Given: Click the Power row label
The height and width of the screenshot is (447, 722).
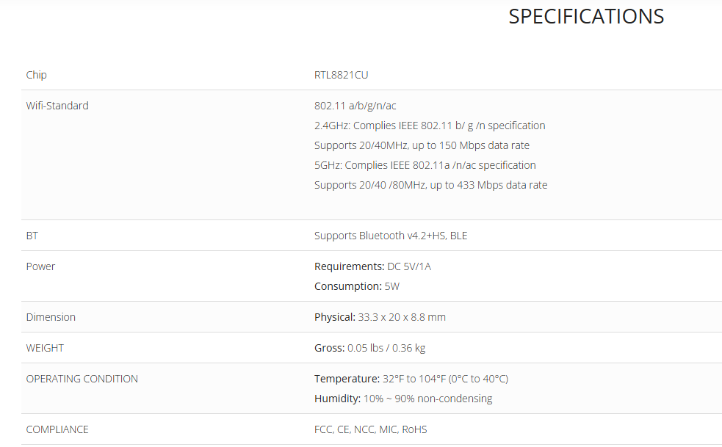Looking at the screenshot, I should pos(40,266).
